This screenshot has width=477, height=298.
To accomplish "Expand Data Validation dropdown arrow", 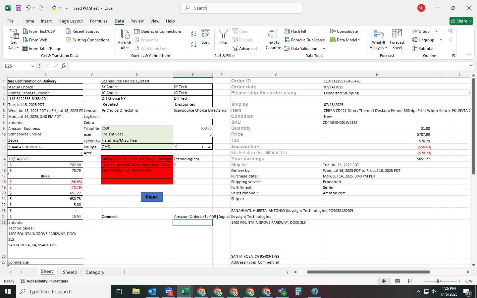I will (324, 49).
